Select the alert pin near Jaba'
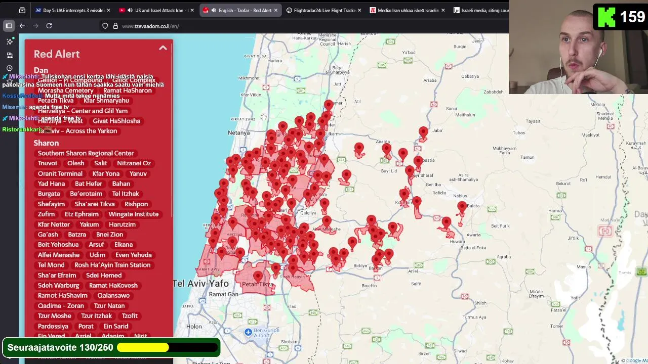648x364 pixels. pyautogui.click(x=423, y=133)
